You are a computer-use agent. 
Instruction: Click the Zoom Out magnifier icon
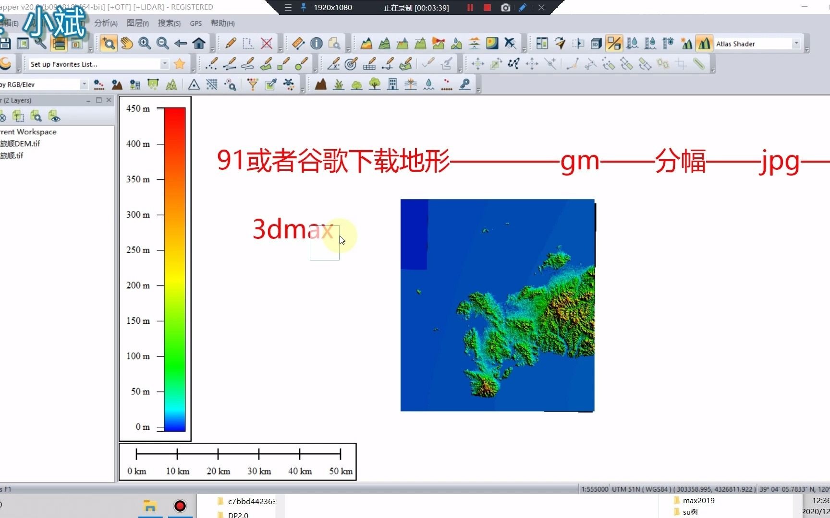(163, 44)
